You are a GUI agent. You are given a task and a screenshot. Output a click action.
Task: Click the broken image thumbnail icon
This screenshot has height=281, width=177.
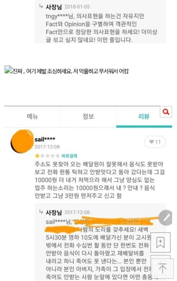pyautogui.click(x=8, y=69)
